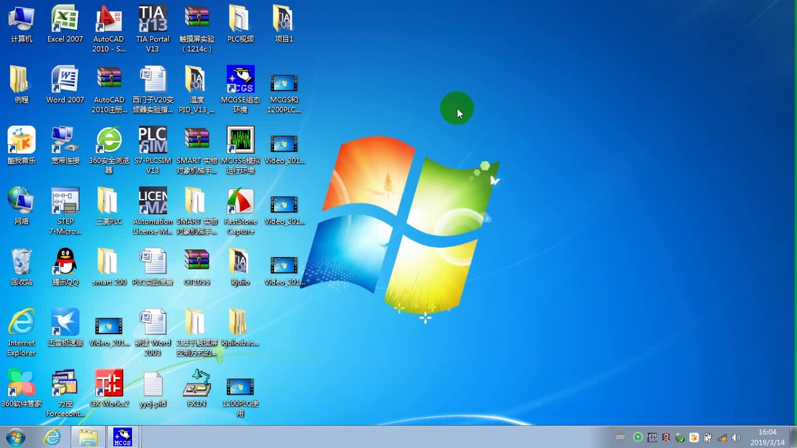Open the 迅雷极速版 shortcut
This screenshot has width=797, height=448.
coord(65,328)
